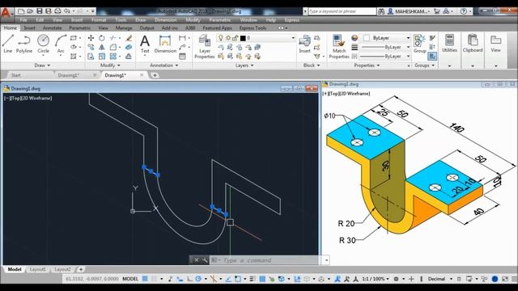This screenshot has height=291, width=518.
Task: Click the Mirror tool icon
Action: tap(102, 48)
